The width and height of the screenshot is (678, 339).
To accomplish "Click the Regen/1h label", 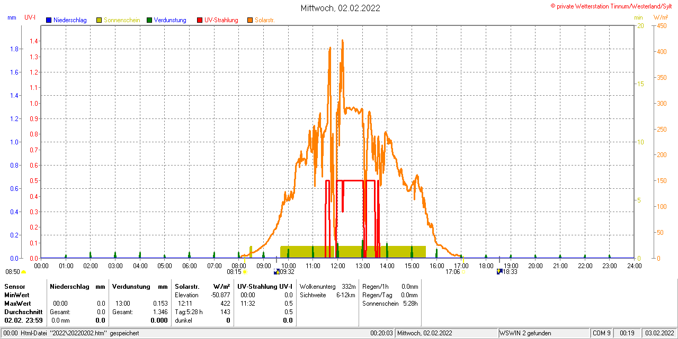I will 376,286.
